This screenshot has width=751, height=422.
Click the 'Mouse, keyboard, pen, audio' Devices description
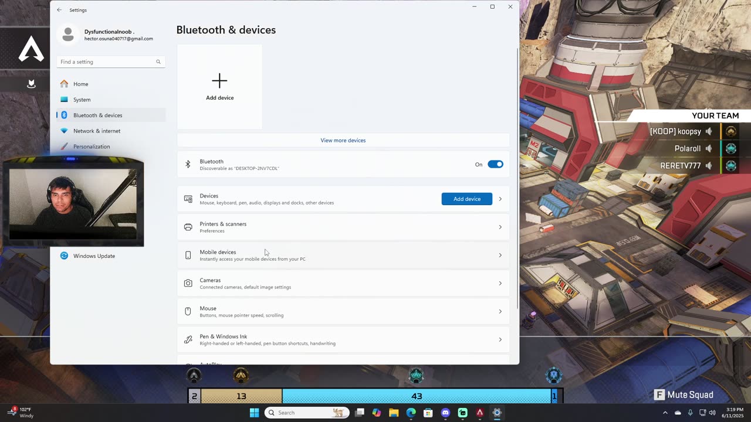266,203
